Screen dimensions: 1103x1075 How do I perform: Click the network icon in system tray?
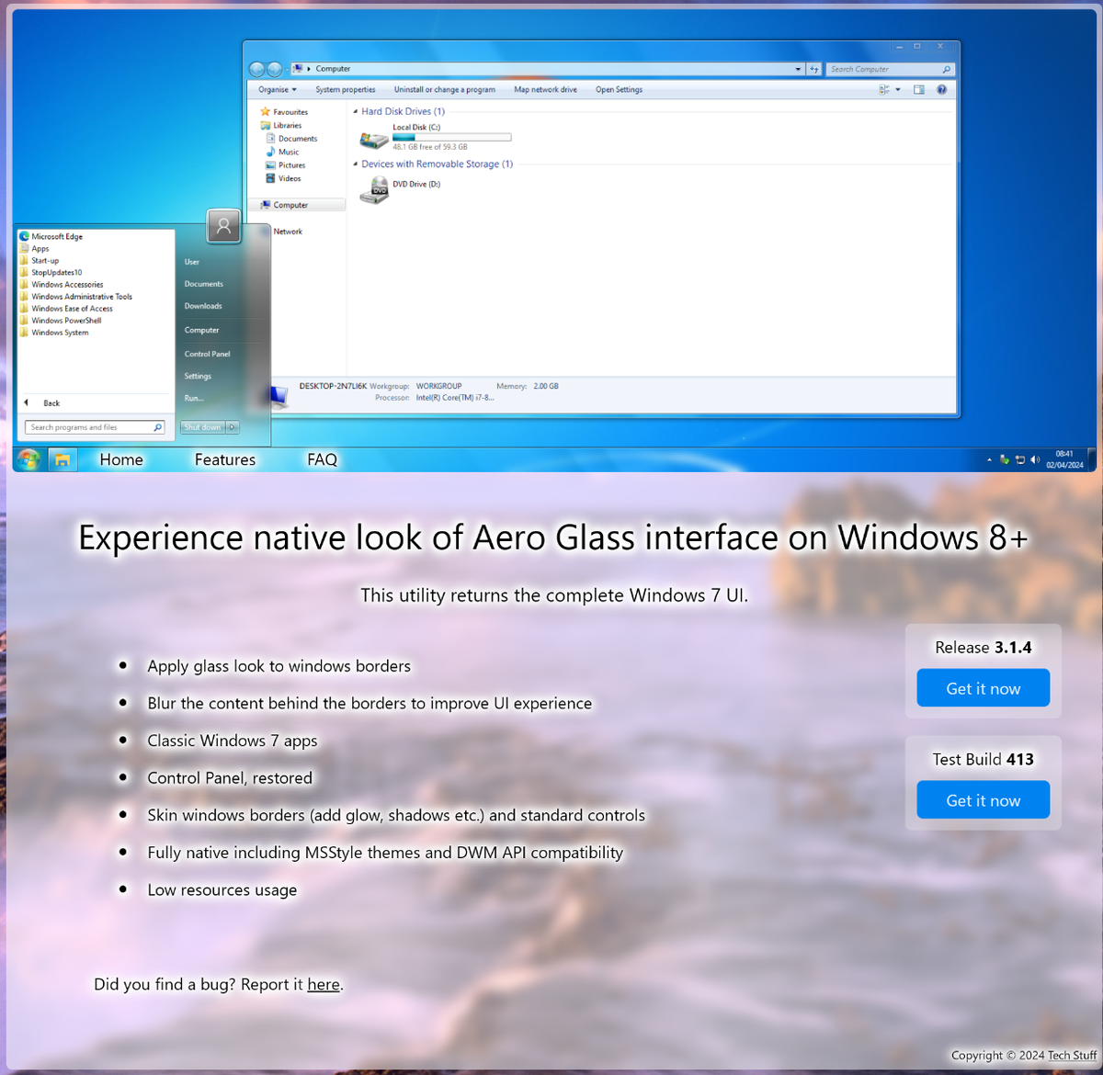point(1019,459)
